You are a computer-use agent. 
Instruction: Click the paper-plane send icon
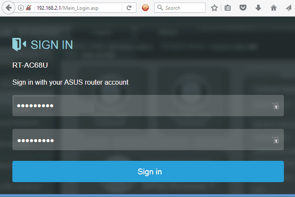click(289, 8)
